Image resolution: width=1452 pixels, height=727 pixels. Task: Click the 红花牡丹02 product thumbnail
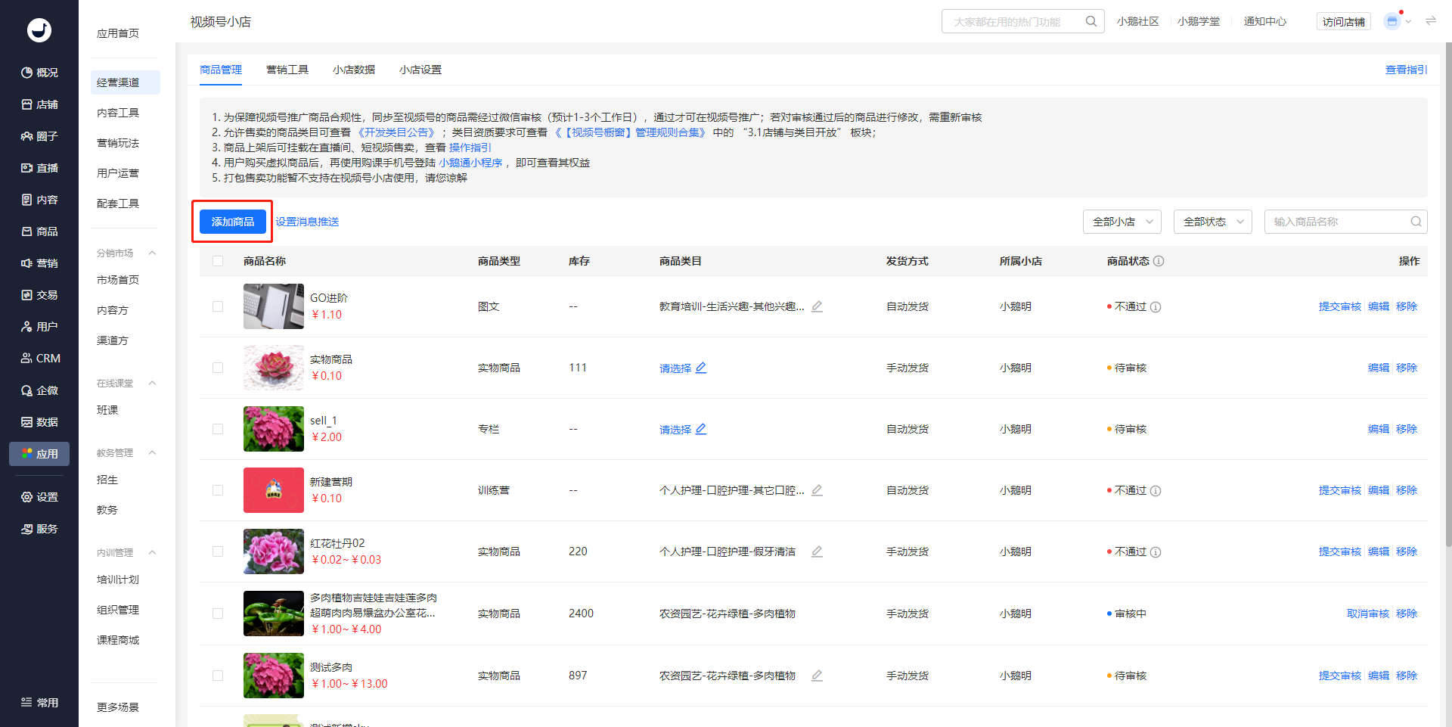pos(274,551)
